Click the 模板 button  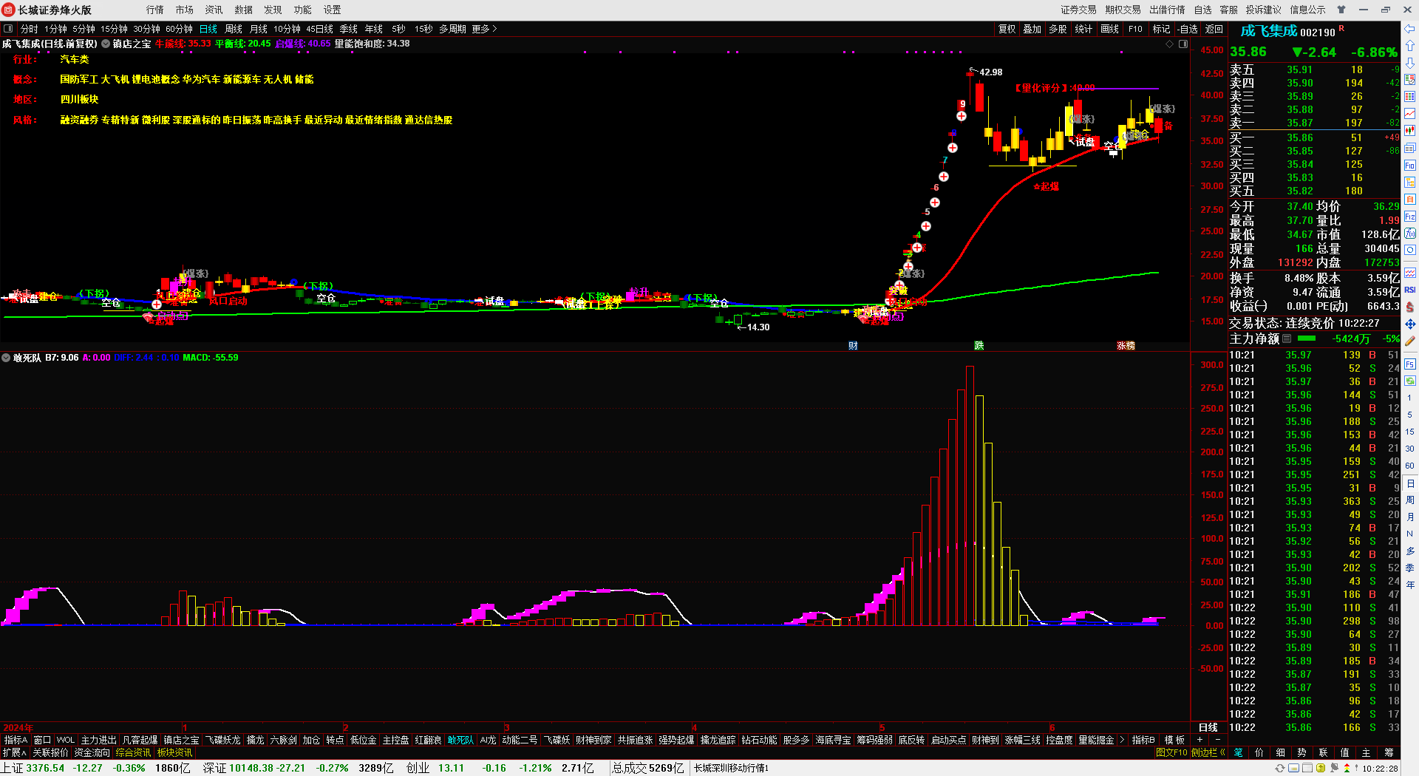[1175, 740]
